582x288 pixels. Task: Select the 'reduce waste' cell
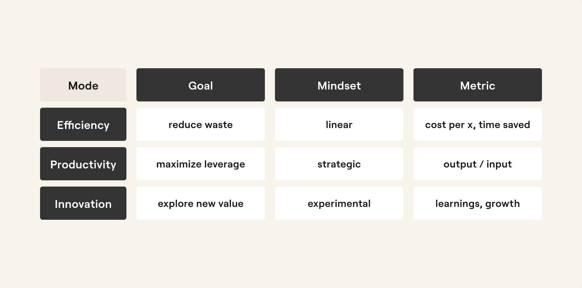[x=201, y=124]
